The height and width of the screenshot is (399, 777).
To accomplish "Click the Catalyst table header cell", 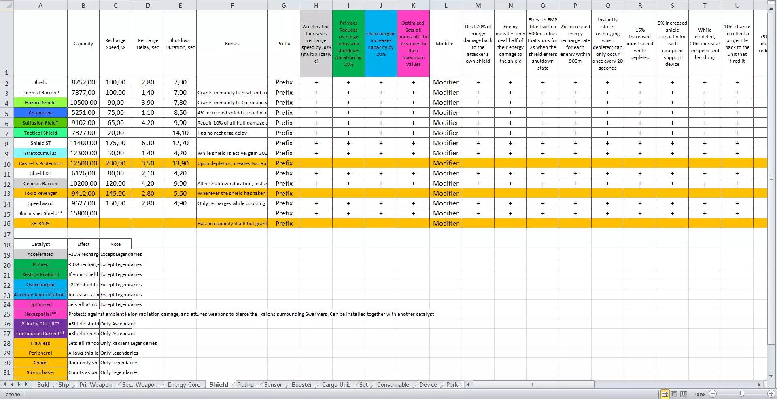I will 40,244.
